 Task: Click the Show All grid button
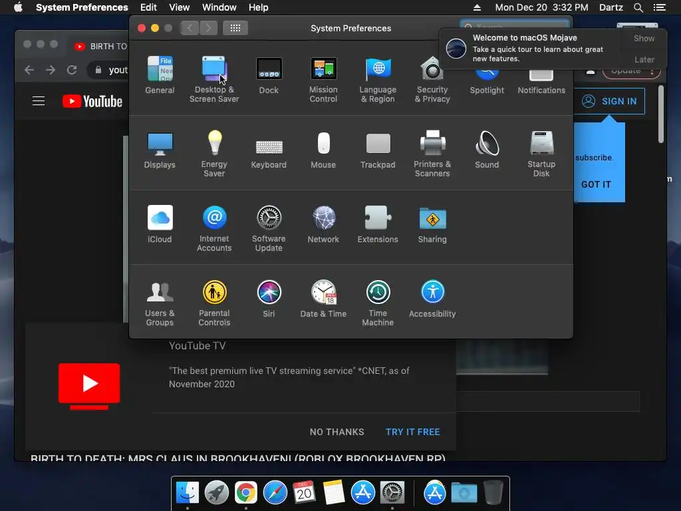tap(235, 28)
